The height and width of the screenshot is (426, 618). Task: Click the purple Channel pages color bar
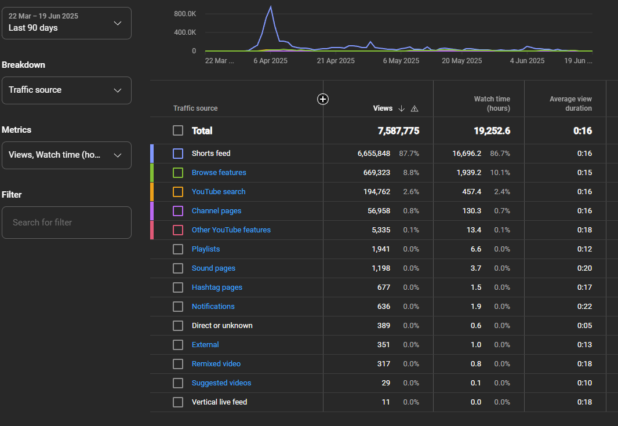point(152,211)
